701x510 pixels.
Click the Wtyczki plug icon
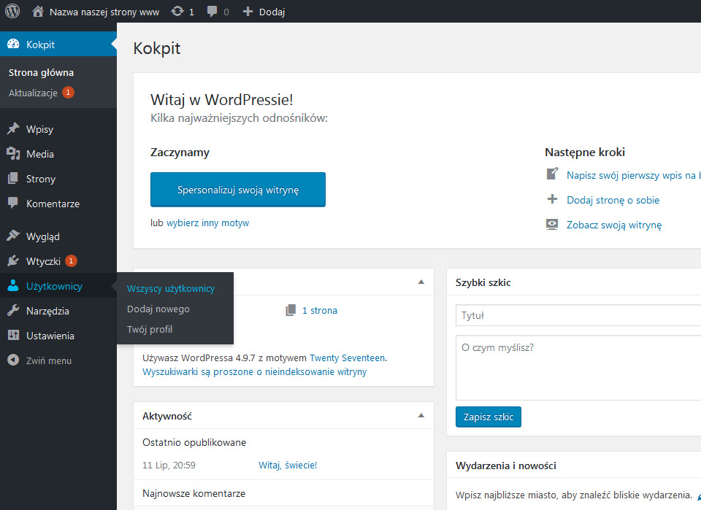(x=13, y=260)
